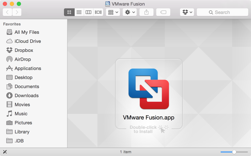Click the .iDB folder icon
251x156 pixels.
9,141
